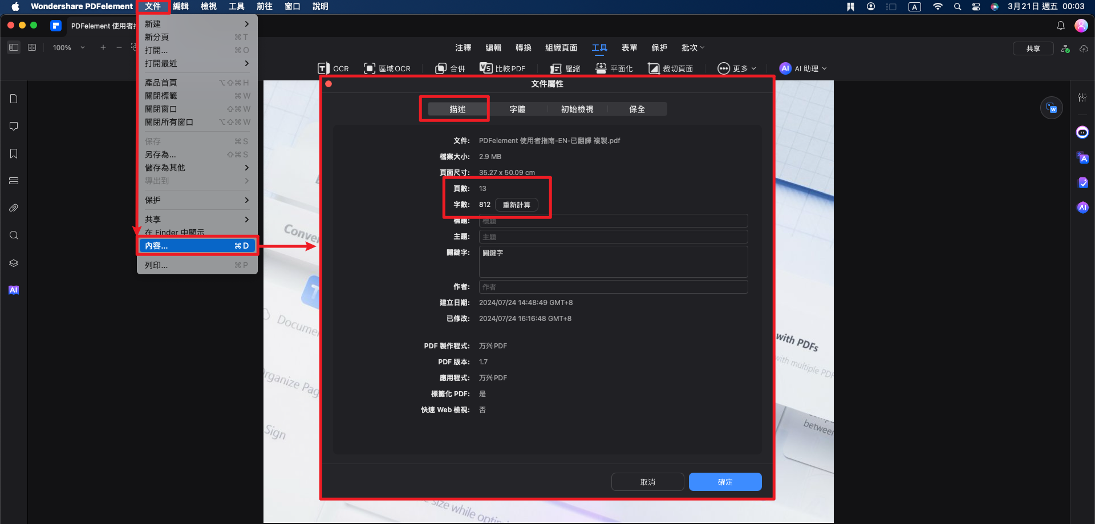Open the 100% zoom level dropdown
1095x524 pixels.
(x=68, y=48)
